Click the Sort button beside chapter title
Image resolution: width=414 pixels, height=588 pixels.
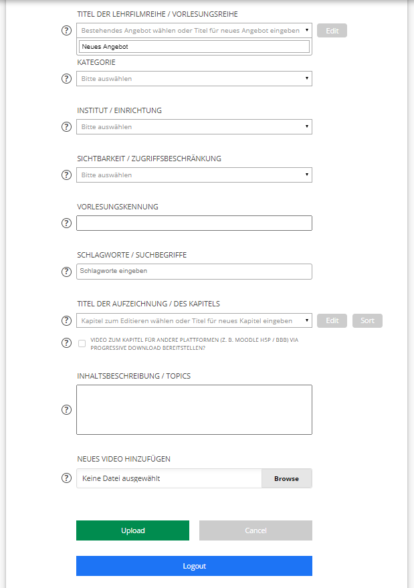pyautogui.click(x=367, y=321)
